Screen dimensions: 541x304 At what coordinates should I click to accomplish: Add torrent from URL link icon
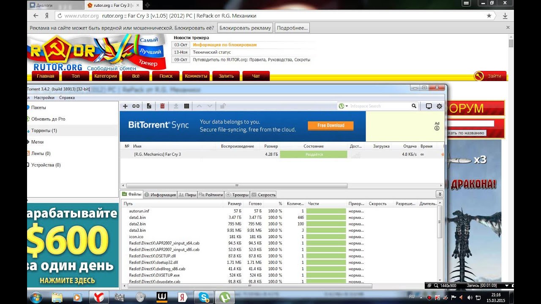pos(136,106)
